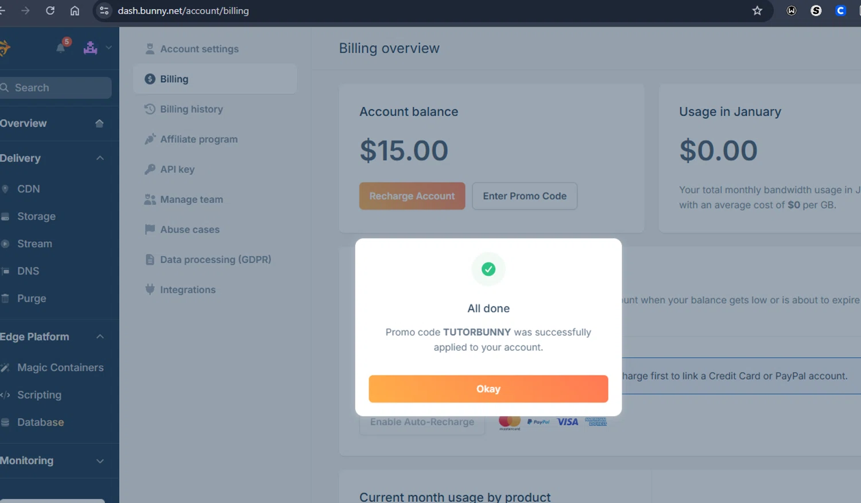
Task: Open Storage in the sidebar
Action: [36, 216]
